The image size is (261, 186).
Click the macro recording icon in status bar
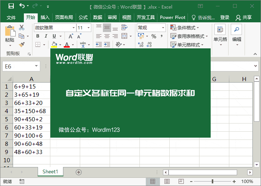[x=22, y=182]
